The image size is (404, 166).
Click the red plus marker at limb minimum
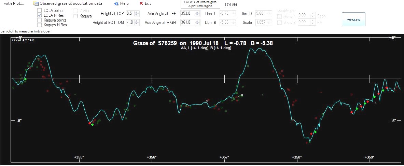[x=311, y=134]
